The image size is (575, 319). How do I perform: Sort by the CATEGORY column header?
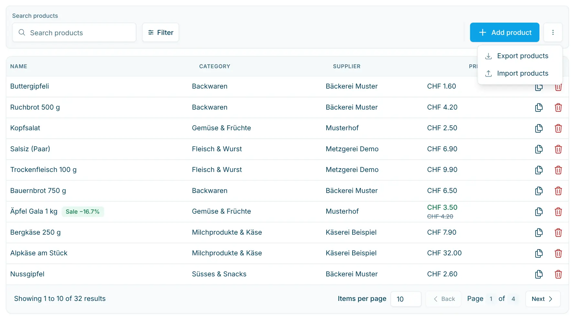click(215, 66)
